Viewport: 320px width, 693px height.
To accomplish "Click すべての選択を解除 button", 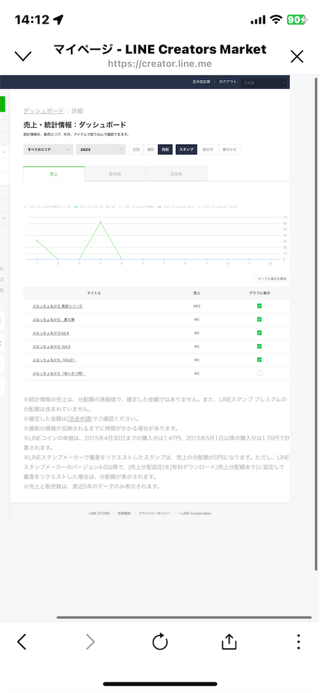I will 272,279.
